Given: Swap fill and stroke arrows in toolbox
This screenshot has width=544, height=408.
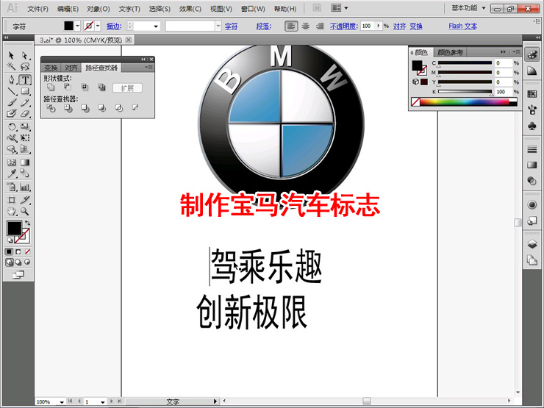Looking at the screenshot, I should (x=27, y=223).
